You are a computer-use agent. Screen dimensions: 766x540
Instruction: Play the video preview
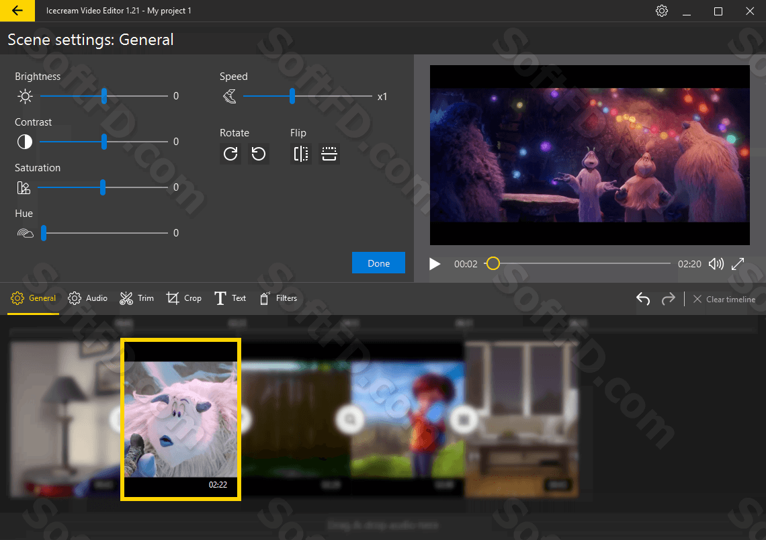point(434,264)
